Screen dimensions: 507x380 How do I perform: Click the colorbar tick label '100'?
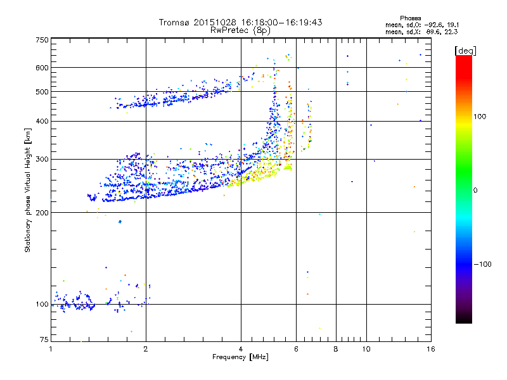point(480,117)
